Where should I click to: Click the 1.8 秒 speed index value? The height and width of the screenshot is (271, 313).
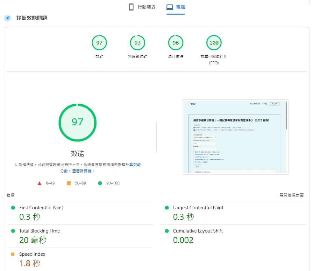click(30, 263)
